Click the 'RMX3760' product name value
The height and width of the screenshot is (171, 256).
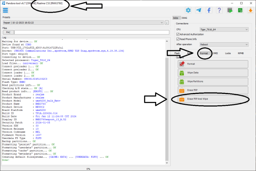point(41,104)
